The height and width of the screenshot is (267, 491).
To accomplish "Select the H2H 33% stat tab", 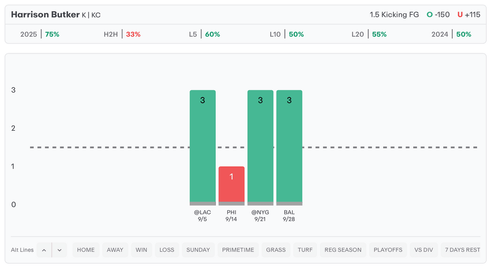I will 122,34.
